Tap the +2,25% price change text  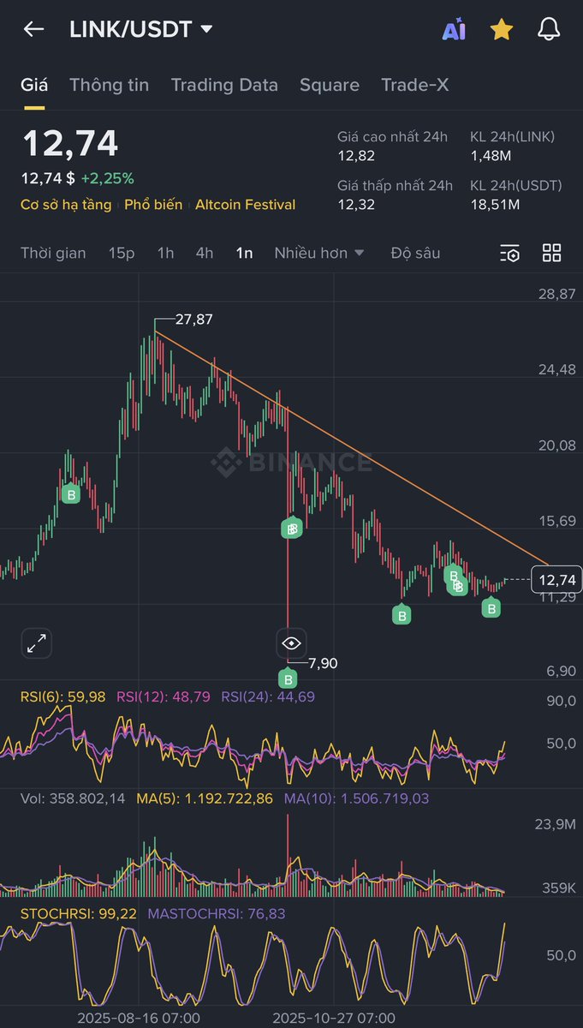click(107, 178)
